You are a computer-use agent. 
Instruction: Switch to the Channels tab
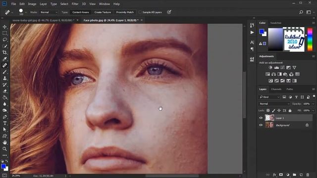point(276,89)
